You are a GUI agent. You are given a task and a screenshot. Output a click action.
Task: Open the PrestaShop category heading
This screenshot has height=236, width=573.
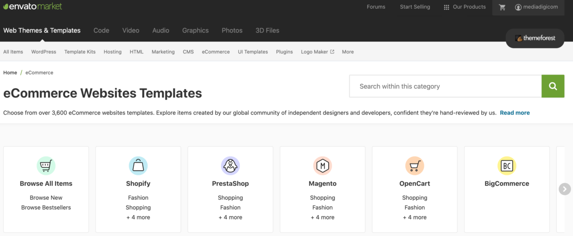tap(230, 183)
